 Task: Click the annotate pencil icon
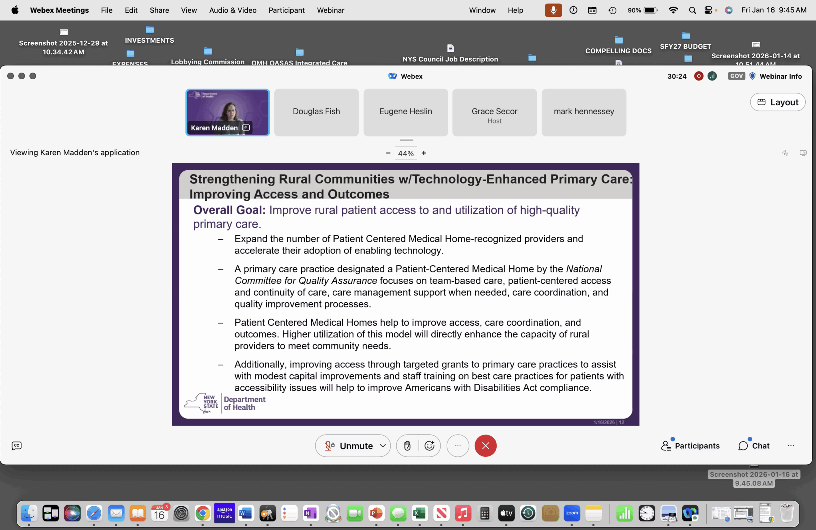(785, 153)
